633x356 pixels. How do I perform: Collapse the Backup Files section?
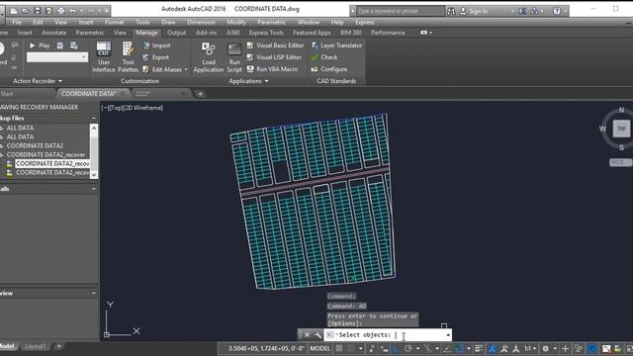[94, 119]
